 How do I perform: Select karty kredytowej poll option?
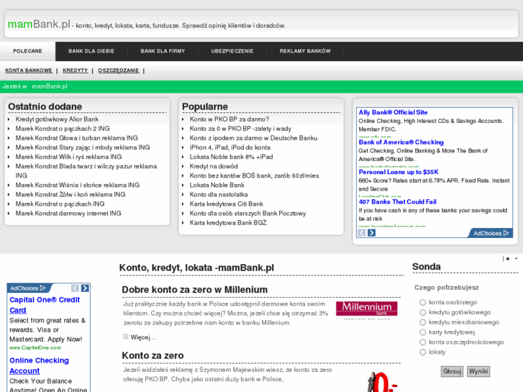point(422,332)
